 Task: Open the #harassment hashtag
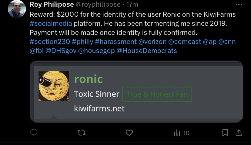point(116,42)
